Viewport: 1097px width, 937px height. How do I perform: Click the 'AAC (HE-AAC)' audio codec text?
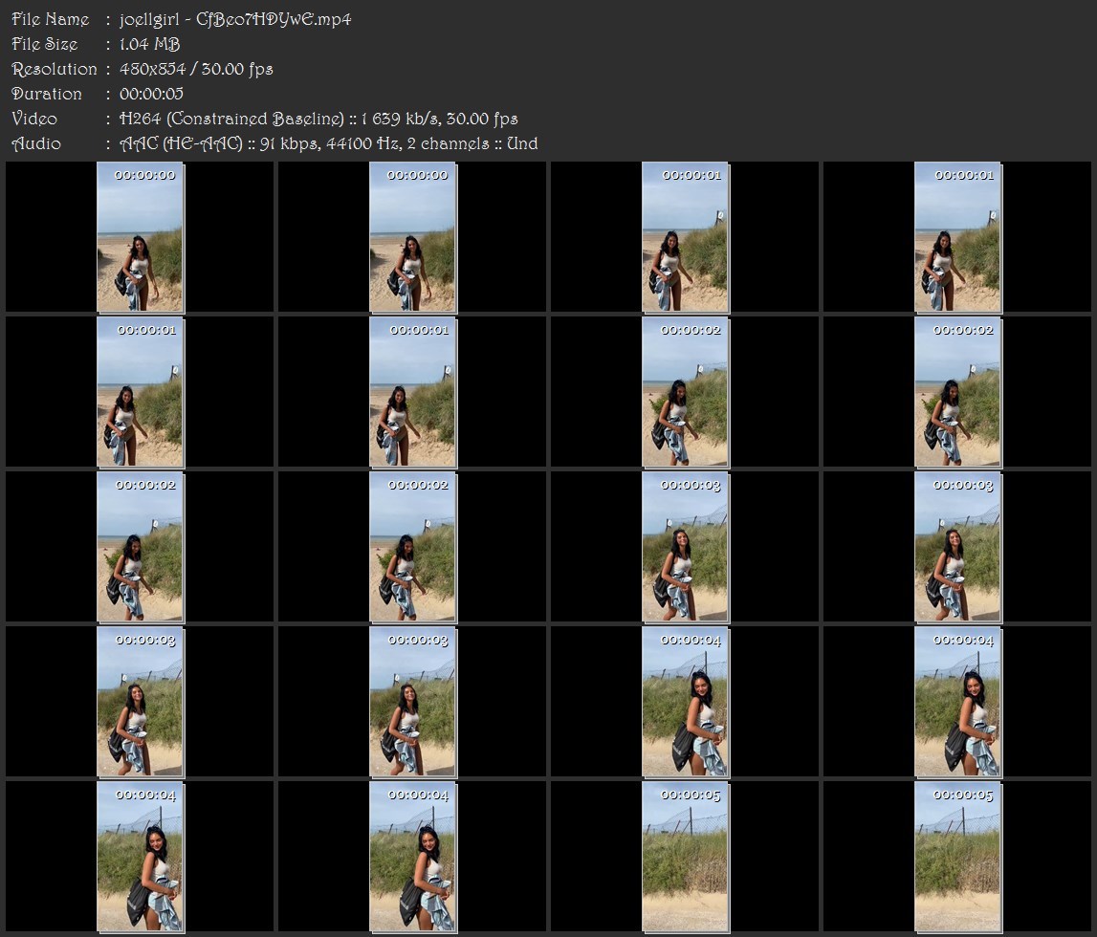tap(181, 144)
